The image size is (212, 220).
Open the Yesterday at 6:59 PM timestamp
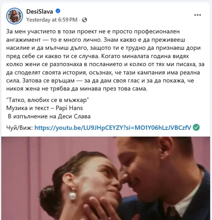(52, 20)
